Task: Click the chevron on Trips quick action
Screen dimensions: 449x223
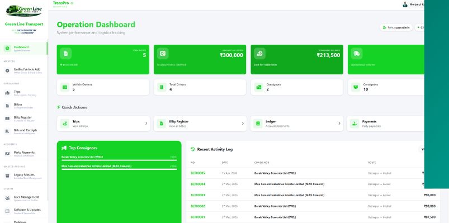Action: [146, 124]
